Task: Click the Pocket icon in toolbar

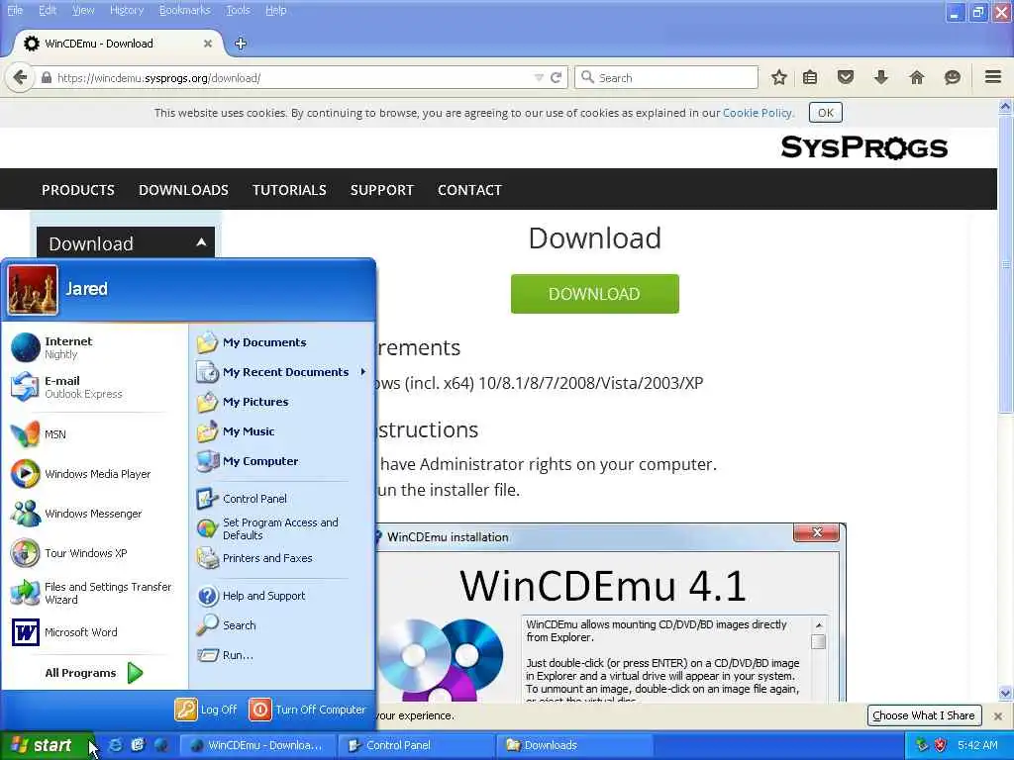Action: 846,77
